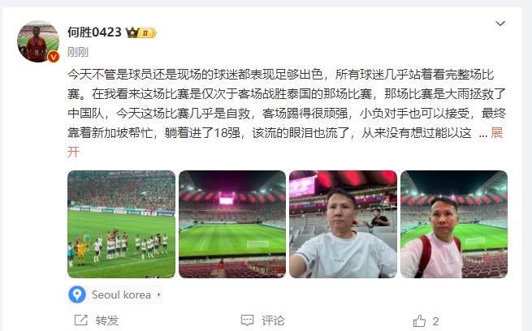Open the white t-shirt selfie photo
The image size is (532, 331).
point(343,224)
